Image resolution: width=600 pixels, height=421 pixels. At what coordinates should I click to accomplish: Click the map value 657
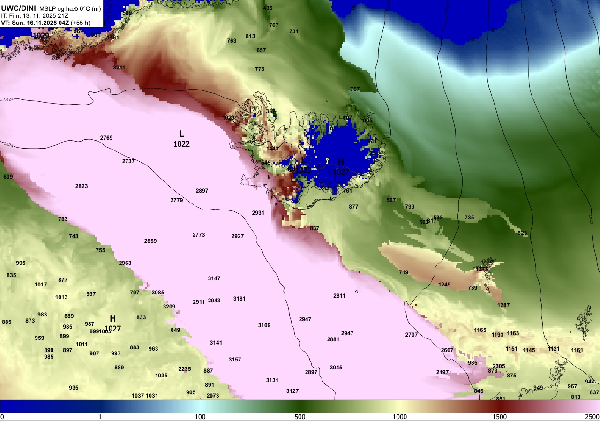click(261, 50)
